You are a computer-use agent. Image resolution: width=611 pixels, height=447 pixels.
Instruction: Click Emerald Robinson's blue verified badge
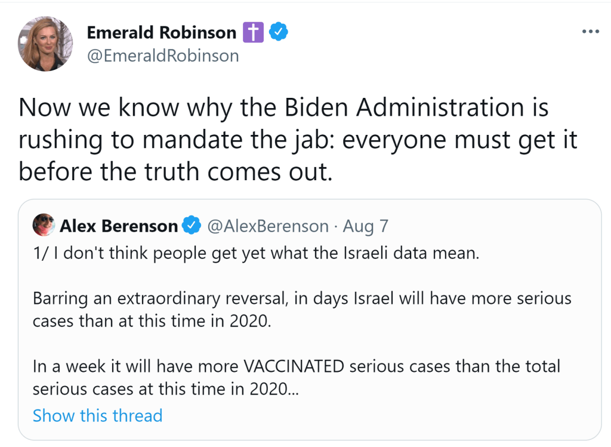click(278, 32)
